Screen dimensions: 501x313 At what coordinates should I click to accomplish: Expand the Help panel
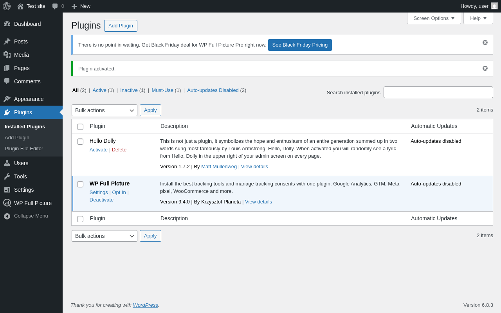click(x=478, y=18)
